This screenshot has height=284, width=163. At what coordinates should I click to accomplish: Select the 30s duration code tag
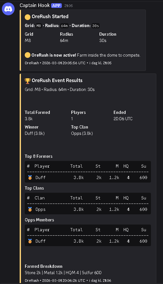coord(95,26)
